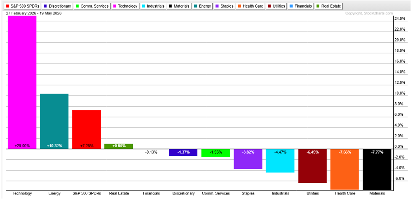Click the Utilities legend button
411x199 pixels.
(276, 6)
